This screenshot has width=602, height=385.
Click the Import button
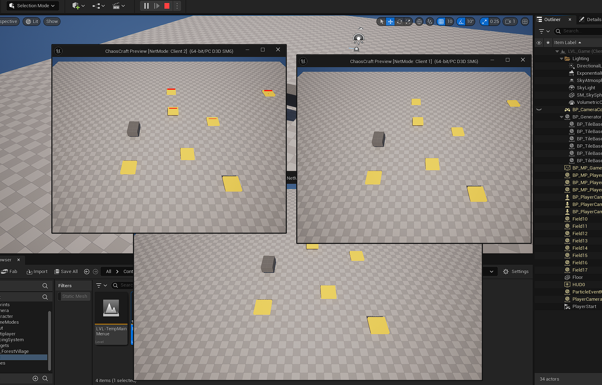point(37,272)
